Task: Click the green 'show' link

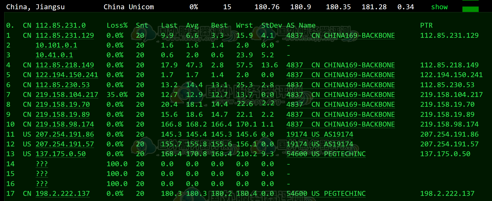Action: coord(439,7)
